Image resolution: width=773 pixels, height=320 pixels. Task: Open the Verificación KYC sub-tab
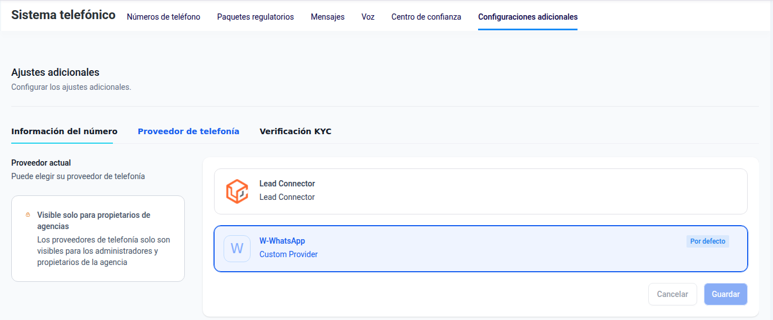coord(295,131)
